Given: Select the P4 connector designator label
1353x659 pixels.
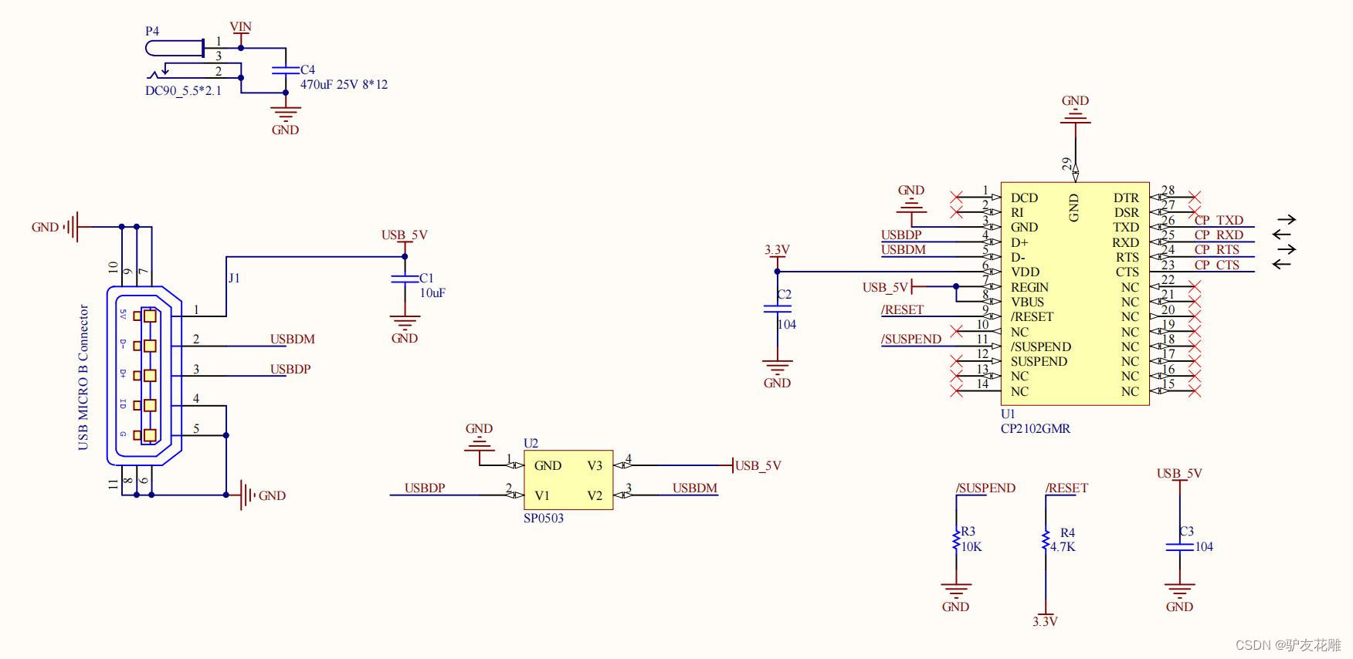Looking at the screenshot, I should pyautogui.click(x=152, y=31).
